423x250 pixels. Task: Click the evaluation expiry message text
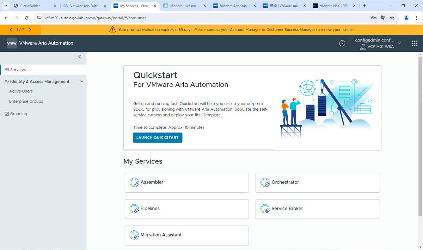pos(236,30)
